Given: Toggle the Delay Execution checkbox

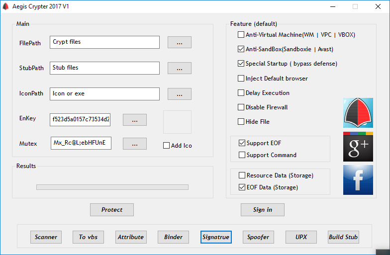Looking at the screenshot, I should point(241,93).
